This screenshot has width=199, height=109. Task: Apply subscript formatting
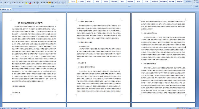pyautogui.click(x=17, y=3)
